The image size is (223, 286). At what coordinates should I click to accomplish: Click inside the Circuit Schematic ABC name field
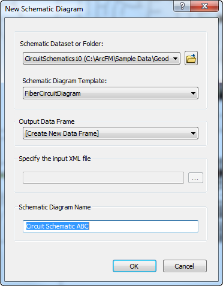coord(110,226)
